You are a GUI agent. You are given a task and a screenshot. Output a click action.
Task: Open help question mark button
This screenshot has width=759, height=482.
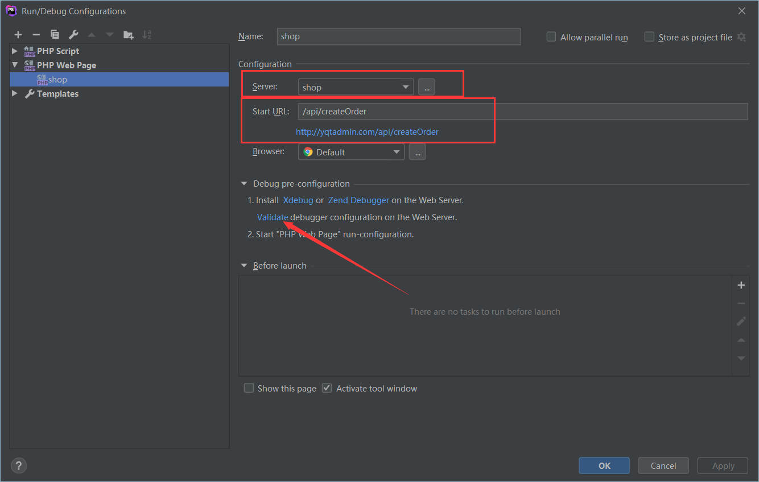pyautogui.click(x=19, y=465)
